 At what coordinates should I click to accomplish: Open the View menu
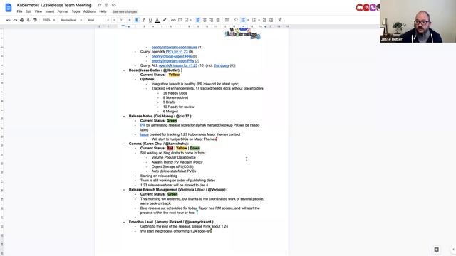(38, 11)
